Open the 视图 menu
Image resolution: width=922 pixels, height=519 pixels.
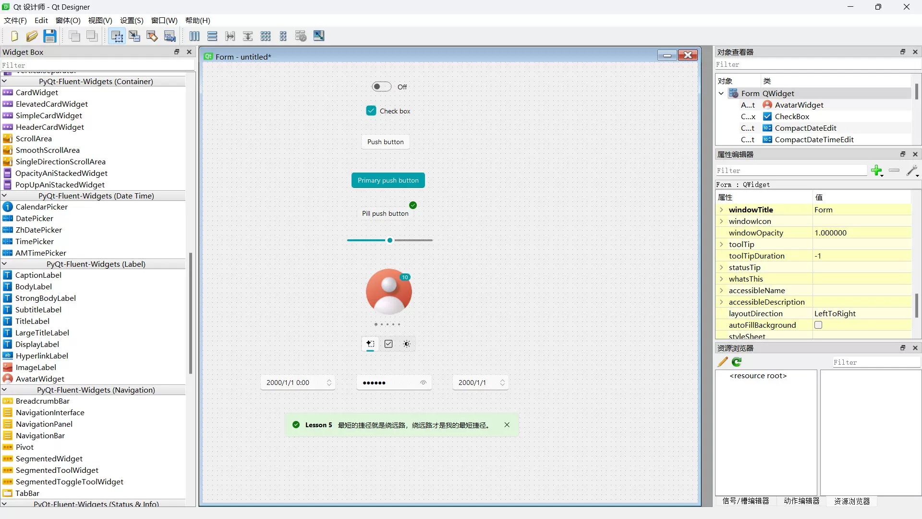(99, 20)
